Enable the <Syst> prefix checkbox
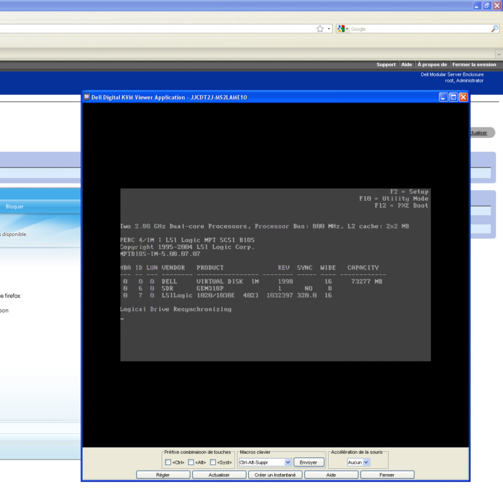Viewport: 503px width, 496px height. [213, 462]
